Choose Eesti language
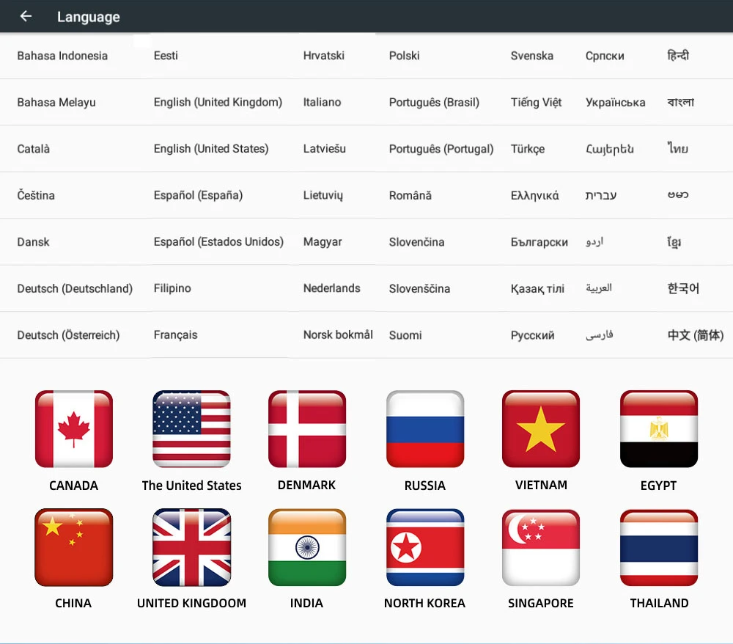This screenshot has height=644, width=733. [166, 56]
